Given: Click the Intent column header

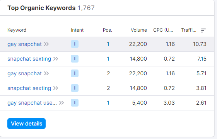Looking at the screenshot, I should (77, 30).
